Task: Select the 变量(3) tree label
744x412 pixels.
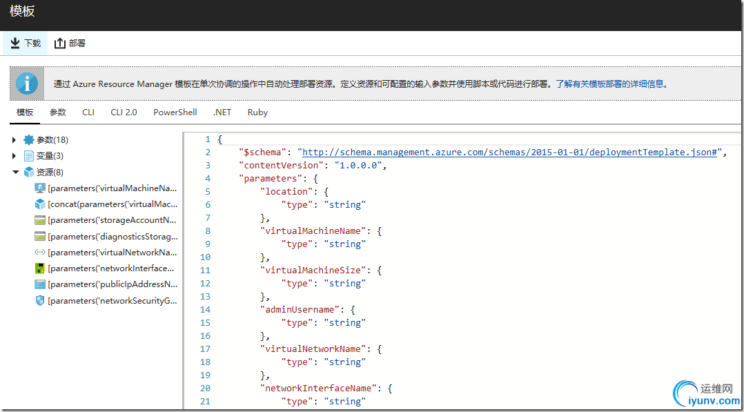Action: pos(50,156)
